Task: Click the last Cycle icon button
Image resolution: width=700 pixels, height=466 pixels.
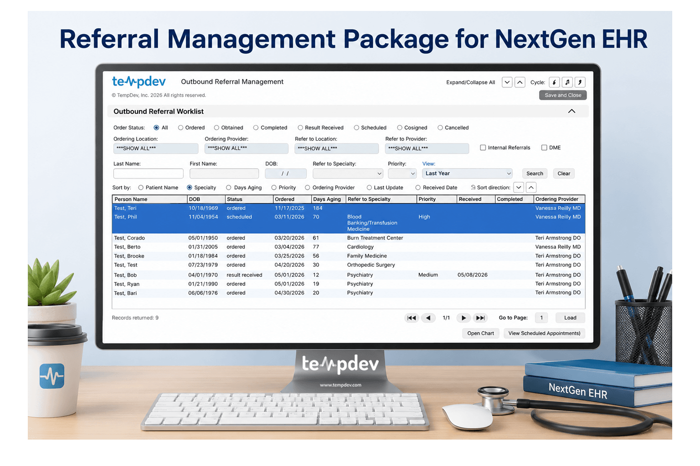Action: coord(580,82)
